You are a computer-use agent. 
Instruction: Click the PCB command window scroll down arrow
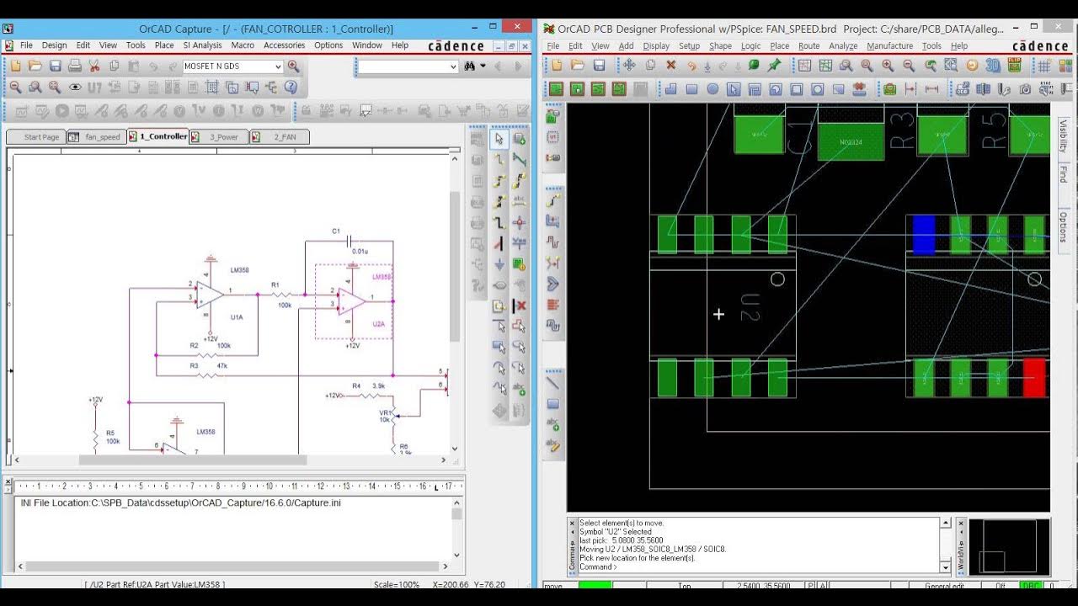[946, 567]
